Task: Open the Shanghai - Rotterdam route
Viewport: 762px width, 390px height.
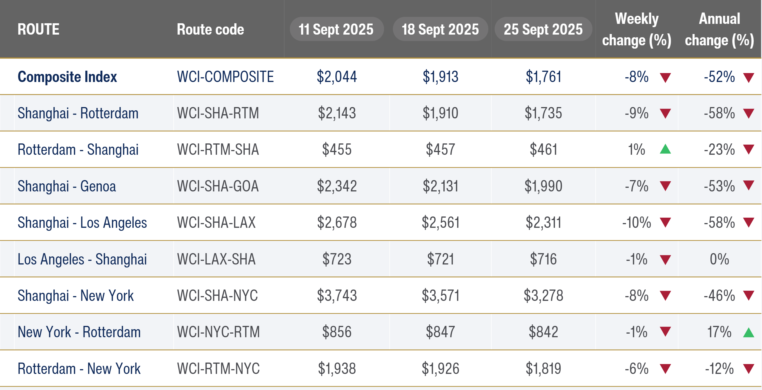Action: pos(78,113)
